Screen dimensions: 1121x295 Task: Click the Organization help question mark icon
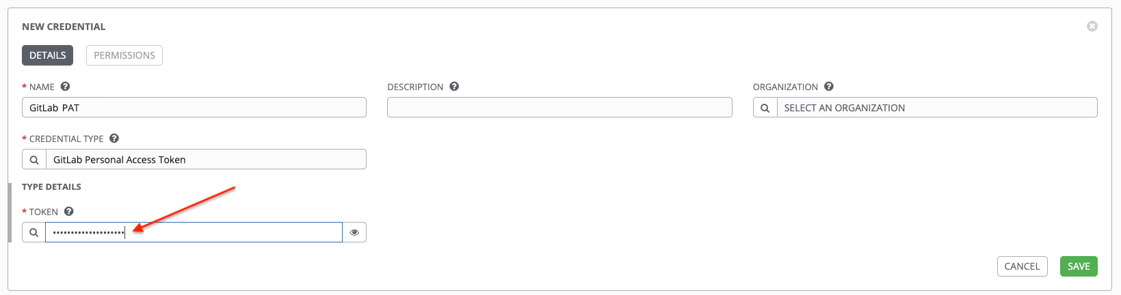pyautogui.click(x=829, y=87)
